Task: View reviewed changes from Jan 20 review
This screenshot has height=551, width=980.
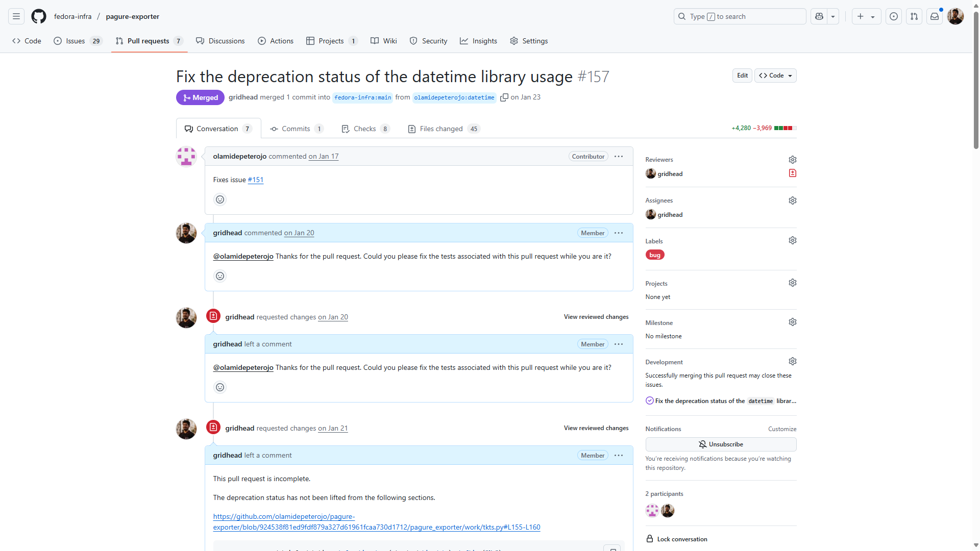Action: tap(596, 317)
